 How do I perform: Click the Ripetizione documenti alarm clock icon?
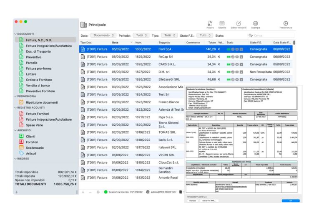pyautogui.click(x=21, y=102)
